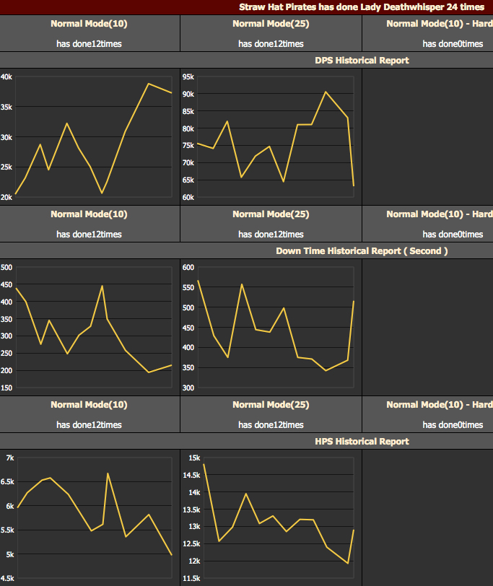Click the Straw Hat Pirates Lady Deathwhisper title
Image resolution: width=493 pixels, height=586 pixels.
[x=362, y=7]
